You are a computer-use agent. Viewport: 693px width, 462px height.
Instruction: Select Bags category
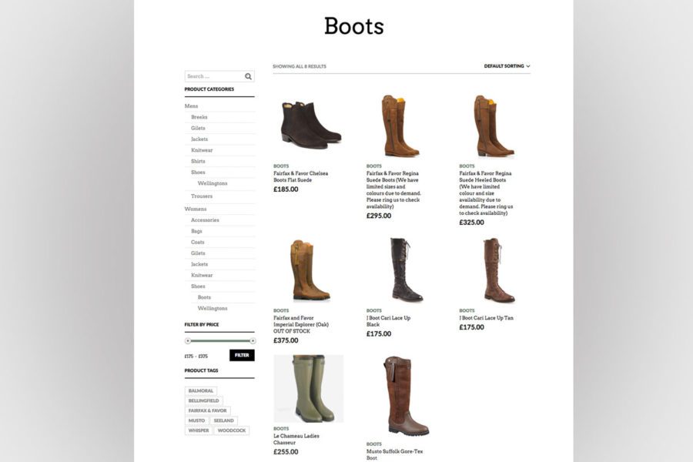(196, 231)
